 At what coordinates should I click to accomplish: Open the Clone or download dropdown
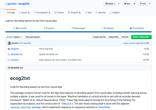pyautogui.click(x=141, y=37)
